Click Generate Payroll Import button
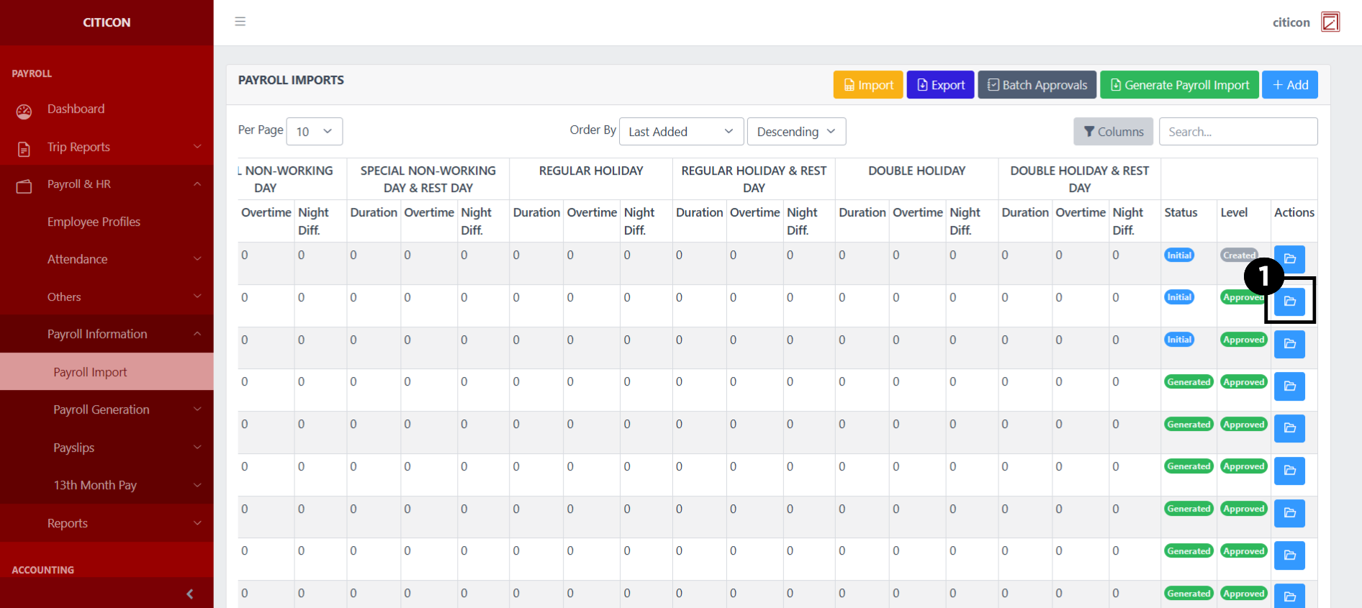 tap(1178, 85)
